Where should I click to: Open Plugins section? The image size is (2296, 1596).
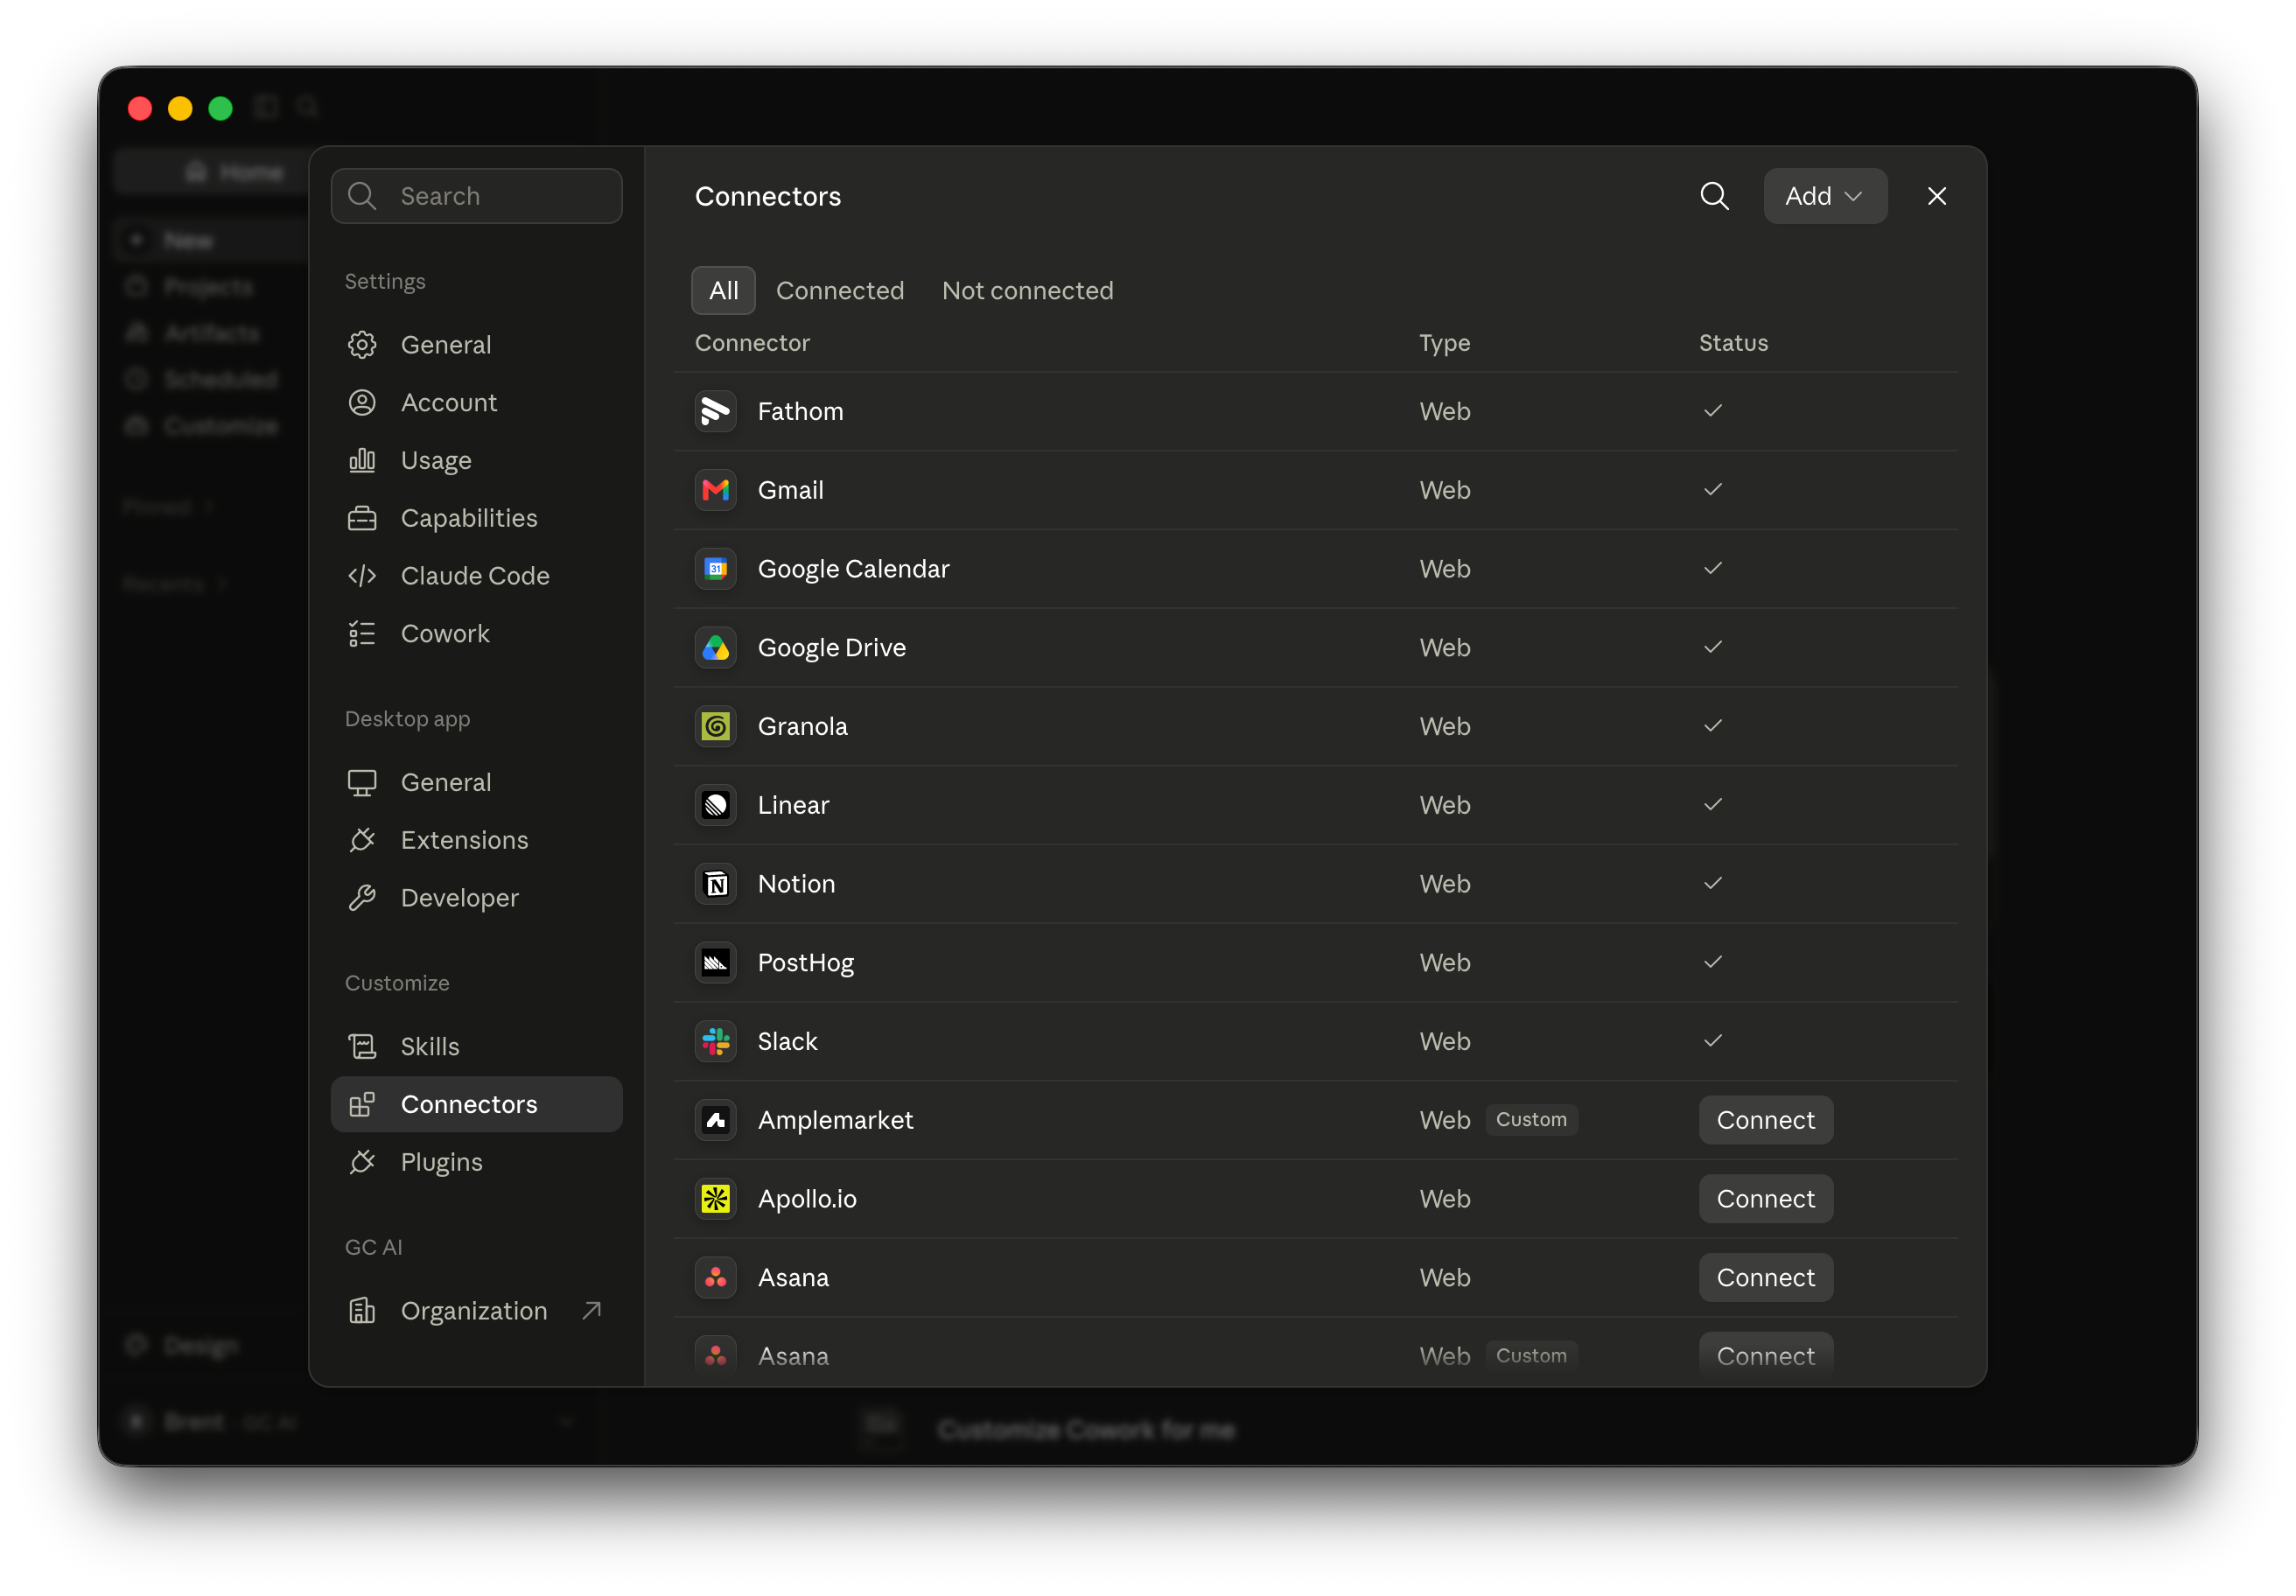(x=476, y=1162)
